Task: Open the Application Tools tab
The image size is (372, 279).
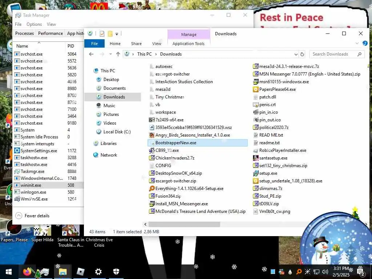Action: [189, 44]
